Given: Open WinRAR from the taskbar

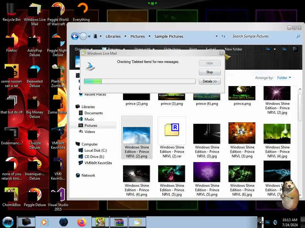Looking at the screenshot, I should click(119, 222).
